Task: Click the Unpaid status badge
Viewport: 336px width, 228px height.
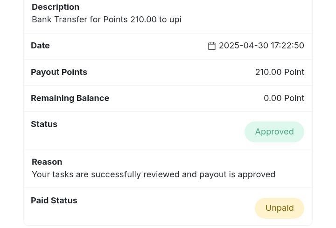Action: pyautogui.click(x=280, y=208)
